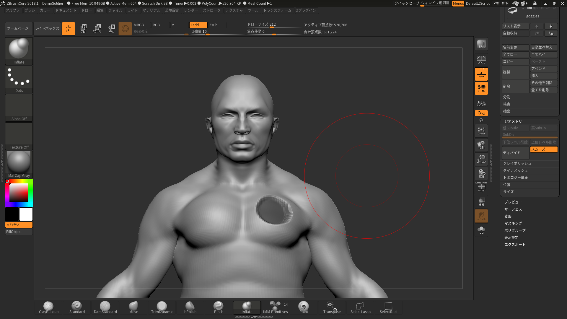The image size is (567, 319).
Task: Select the Inflate brush in the bottom shelf
Action: pos(247,307)
